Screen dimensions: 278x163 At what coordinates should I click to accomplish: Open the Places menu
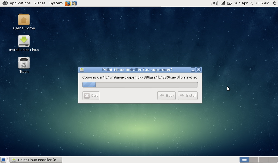tap(40, 3)
